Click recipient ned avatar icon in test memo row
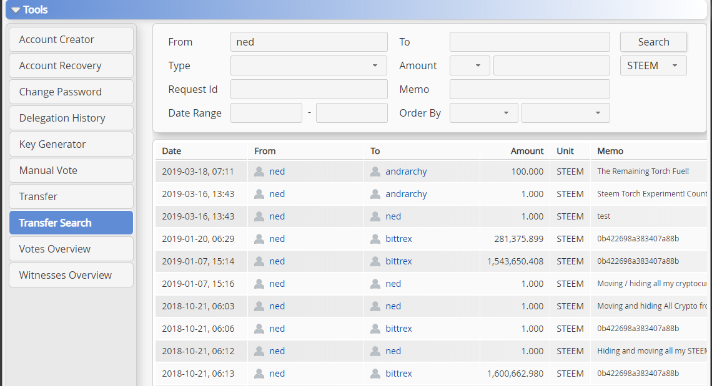This screenshot has height=386, width=712. pos(375,216)
